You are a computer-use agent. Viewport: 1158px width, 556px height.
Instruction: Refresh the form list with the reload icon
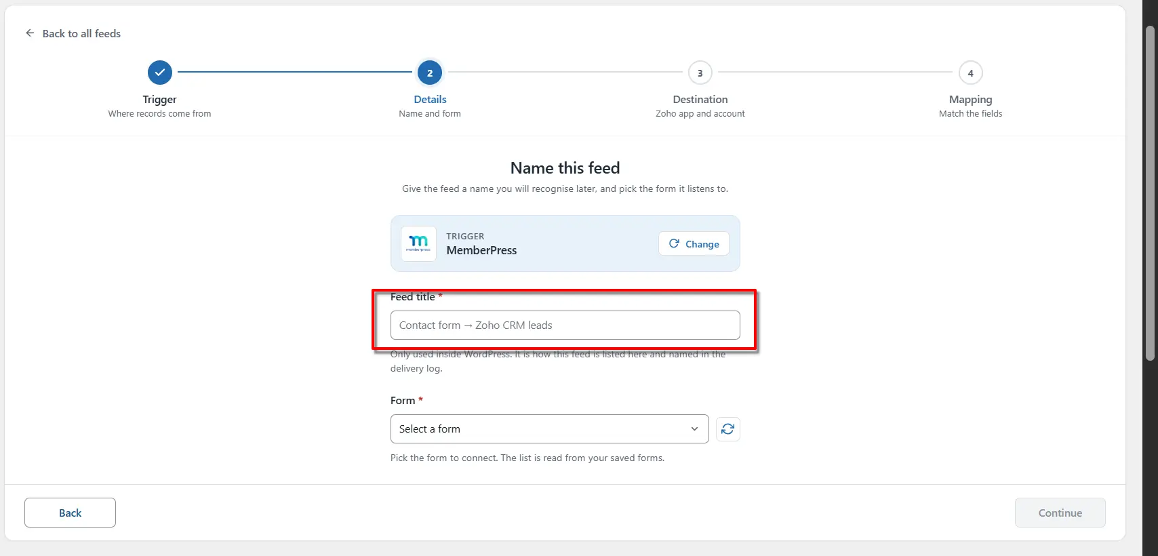(x=728, y=429)
